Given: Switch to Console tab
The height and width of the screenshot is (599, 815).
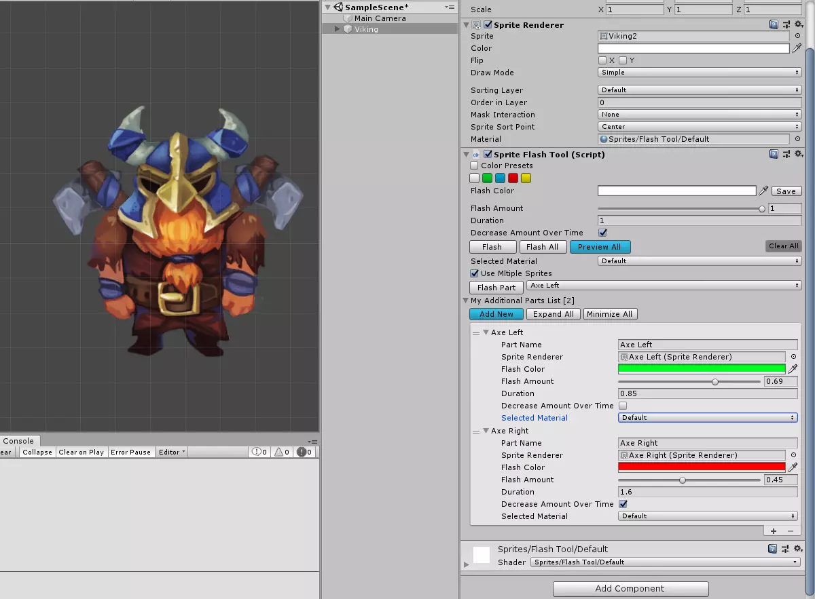Looking at the screenshot, I should coord(18,441).
